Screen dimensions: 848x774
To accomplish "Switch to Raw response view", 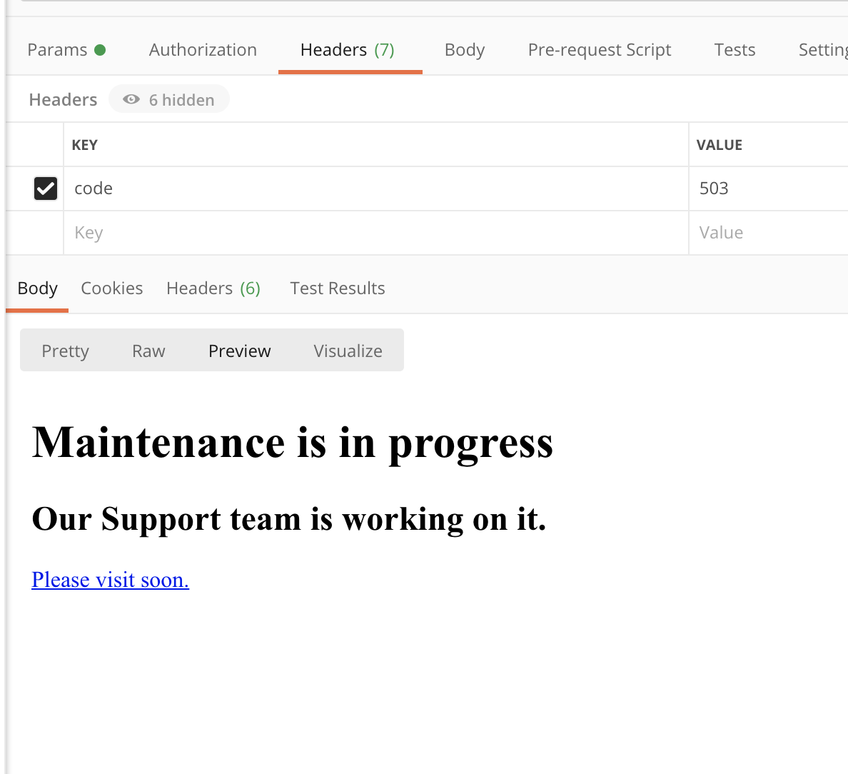I will tap(148, 350).
